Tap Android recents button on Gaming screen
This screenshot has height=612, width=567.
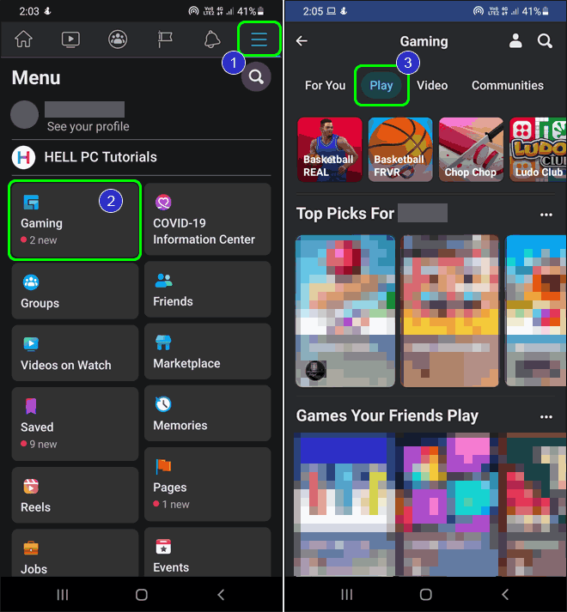pyautogui.click(x=346, y=595)
